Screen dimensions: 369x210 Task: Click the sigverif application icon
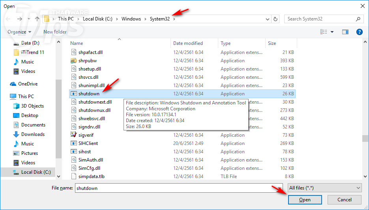[x=74, y=135]
